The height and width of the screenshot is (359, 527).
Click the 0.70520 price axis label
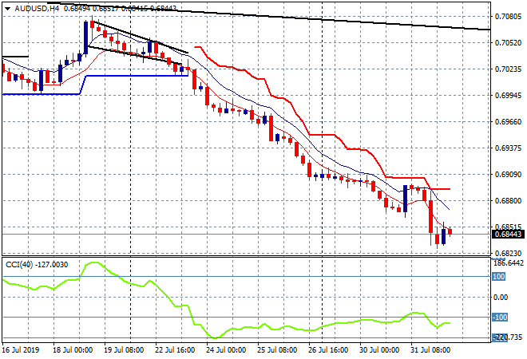tap(508, 42)
